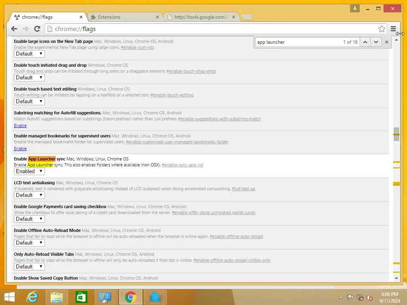
Task: Switch to the tools.google.com tab
Action: pos(200,17)
